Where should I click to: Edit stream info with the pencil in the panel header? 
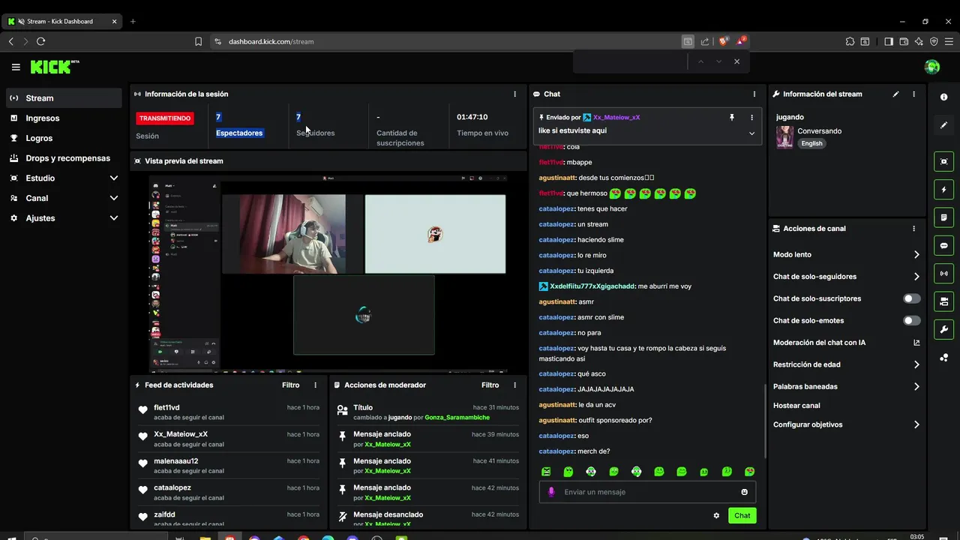pos(895,94)
